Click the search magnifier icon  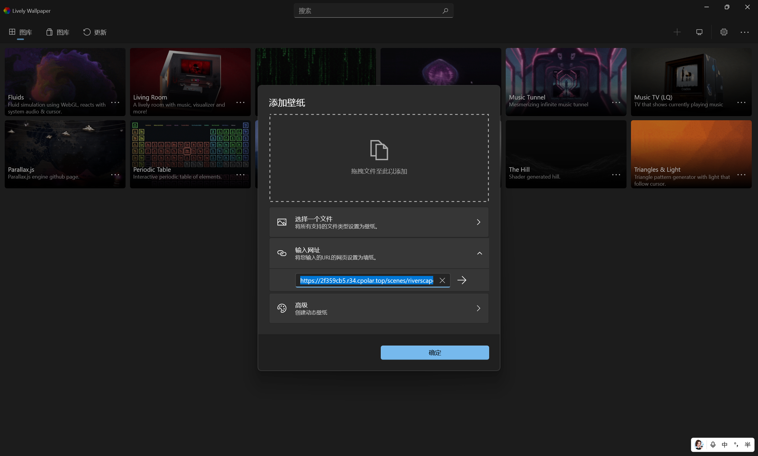point(445,11)
